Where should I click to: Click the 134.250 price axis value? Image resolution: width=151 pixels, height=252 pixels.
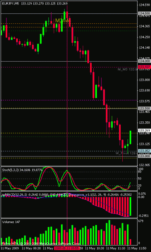(144, 37)
